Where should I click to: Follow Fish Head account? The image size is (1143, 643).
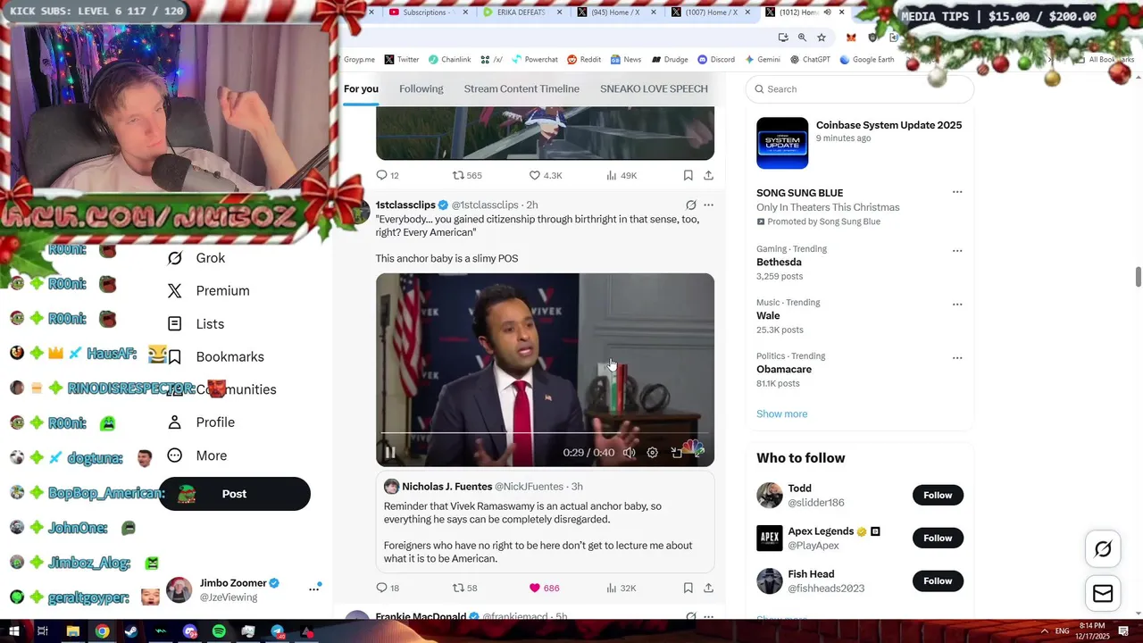point(938,580)
